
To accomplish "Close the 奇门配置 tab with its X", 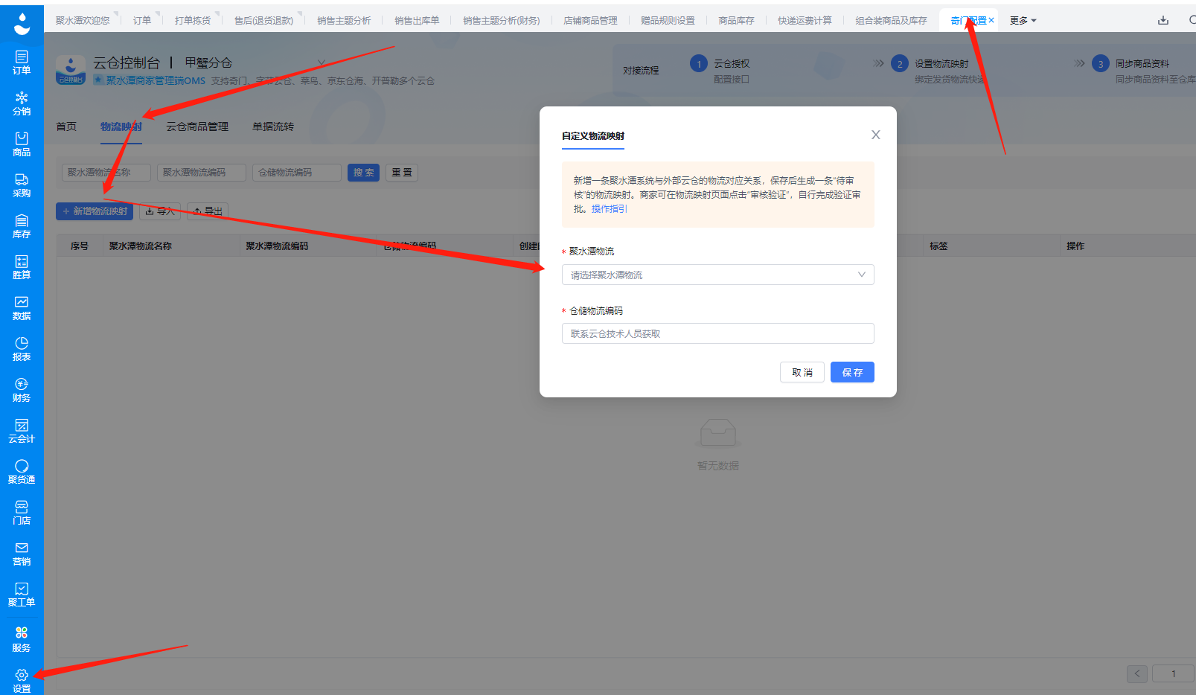I will pyautogui.click(x=991, y=21).
